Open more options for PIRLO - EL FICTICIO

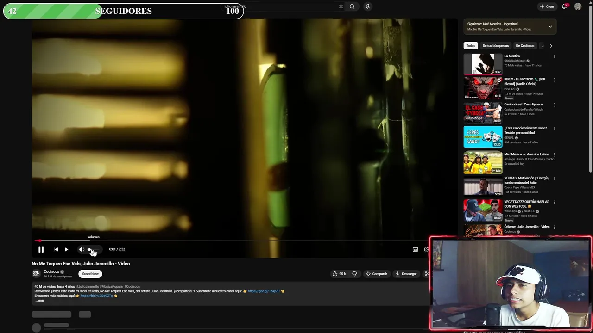tap(555, 80)
